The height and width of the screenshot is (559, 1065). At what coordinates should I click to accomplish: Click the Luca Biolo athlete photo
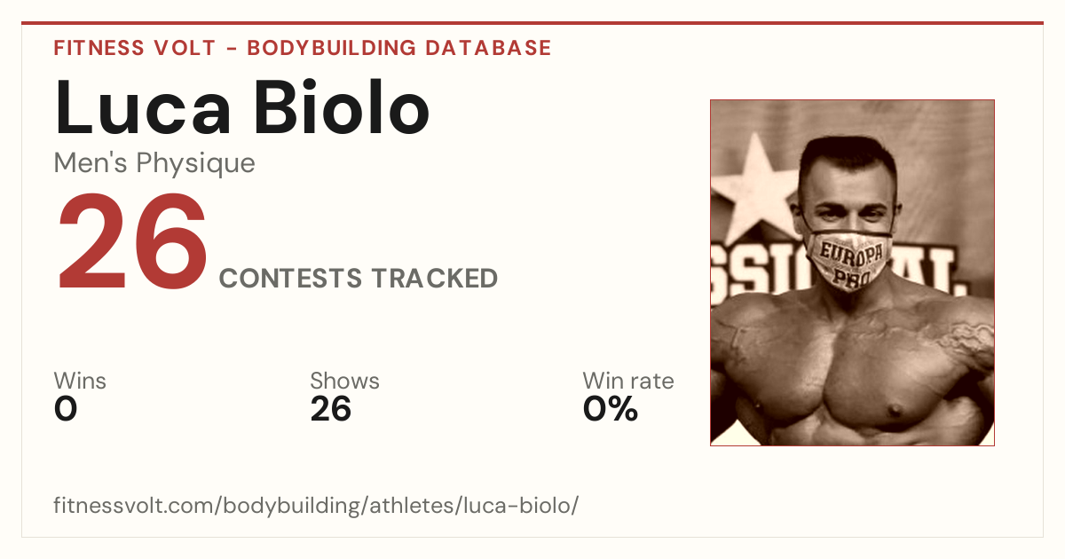click(x=852, y=272)
